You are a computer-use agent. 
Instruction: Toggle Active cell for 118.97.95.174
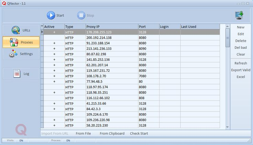pyautogui.click(x=54, y=87)
